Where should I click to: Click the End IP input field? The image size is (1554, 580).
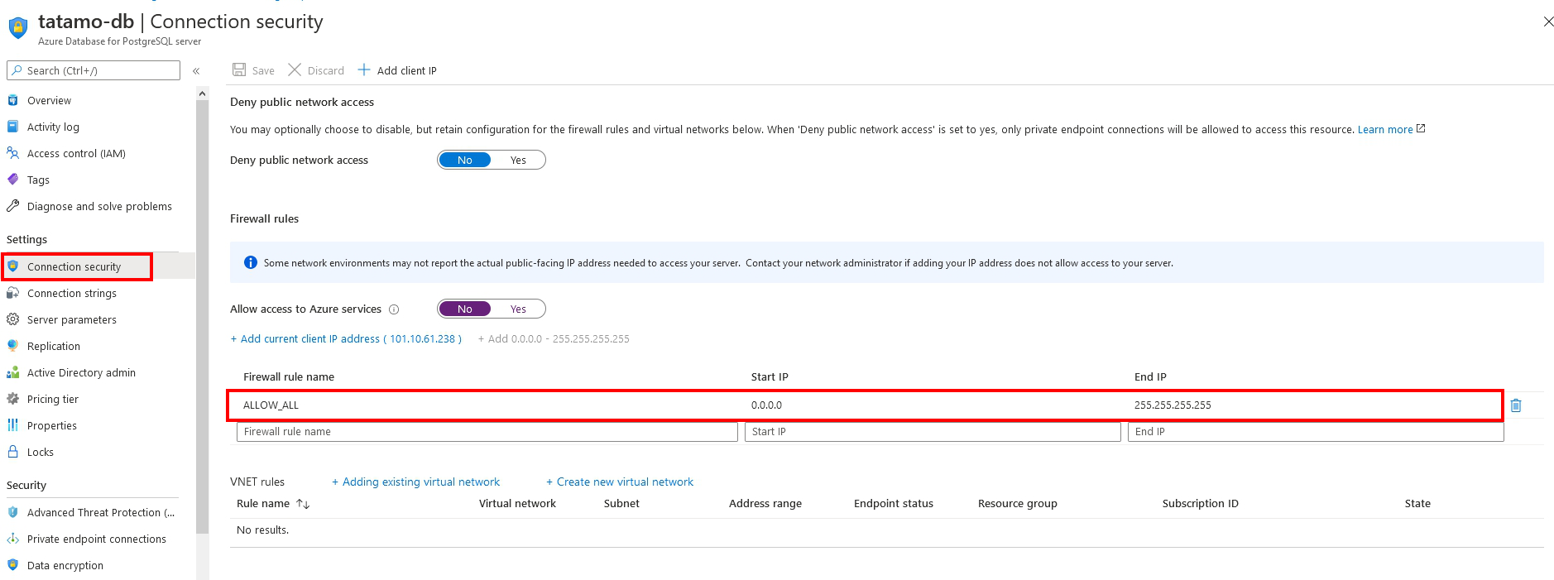[1316, 432]
